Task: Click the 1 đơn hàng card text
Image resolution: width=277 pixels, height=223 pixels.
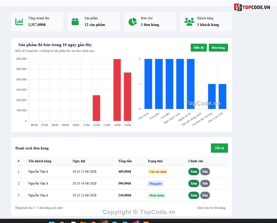Action: (x=150, y=25)
